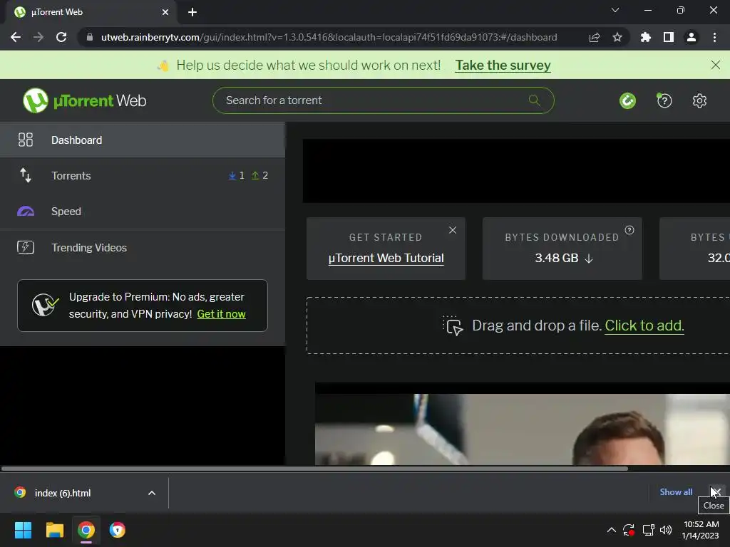
Task: Click the horizontal page scrollbar
Action: (x=314, y=469)
